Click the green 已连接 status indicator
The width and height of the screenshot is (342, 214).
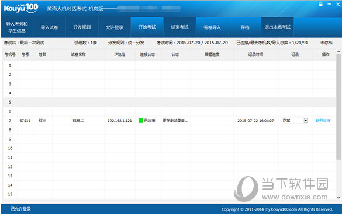pyautogui.click(x=141, y=121)
